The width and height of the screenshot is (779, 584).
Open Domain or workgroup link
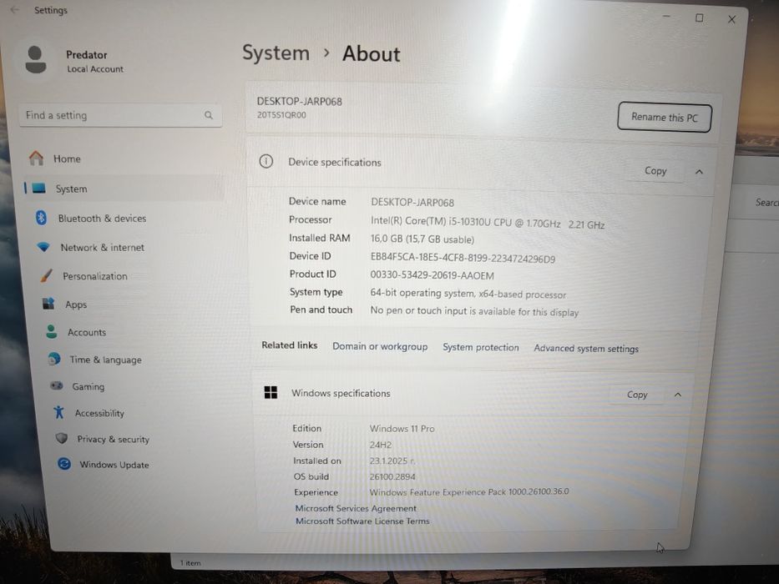380,346
